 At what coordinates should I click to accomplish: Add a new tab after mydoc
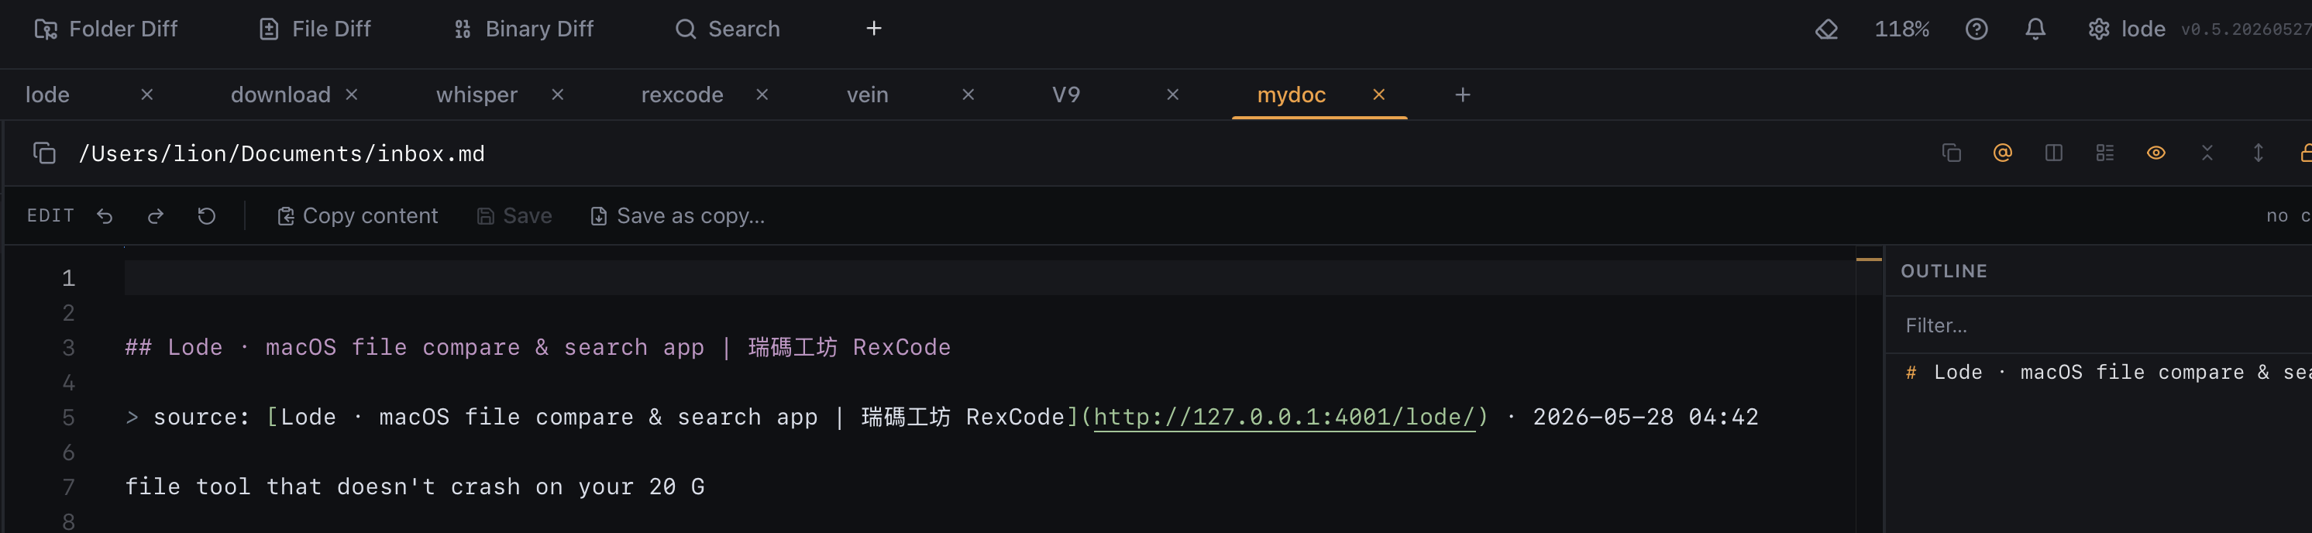1462,95
